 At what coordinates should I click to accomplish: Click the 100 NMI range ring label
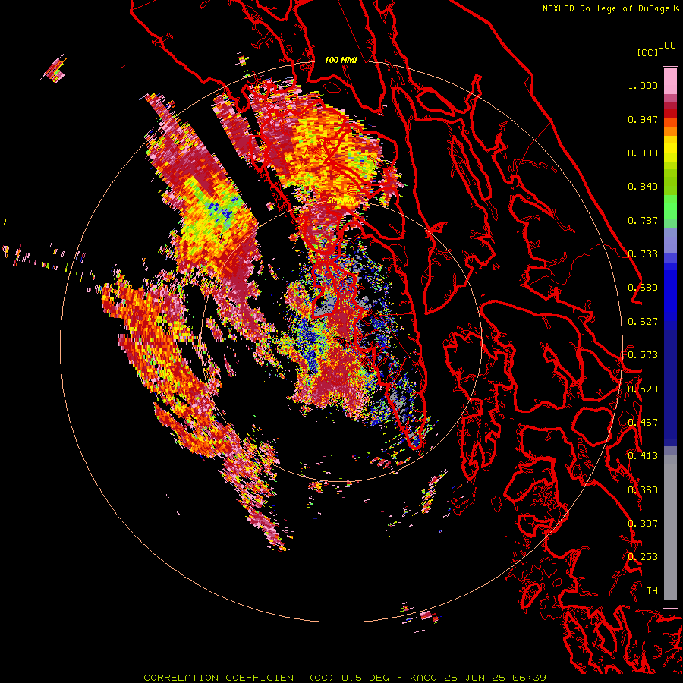[341, 60]
